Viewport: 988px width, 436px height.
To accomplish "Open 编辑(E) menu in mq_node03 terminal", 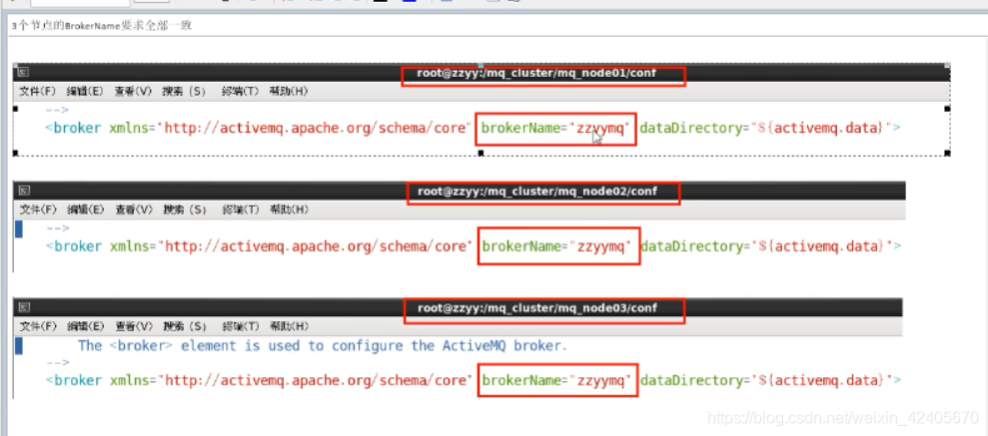I will [85, 326].
